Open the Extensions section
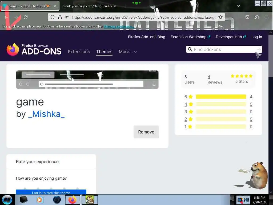273x205 pixels. [x=79, y=52]
